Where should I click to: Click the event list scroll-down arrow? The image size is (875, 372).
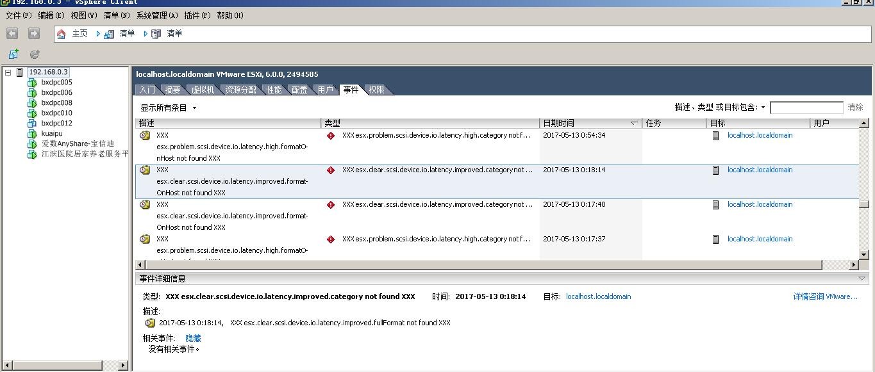pyautogui.click(x=864, y=255)
